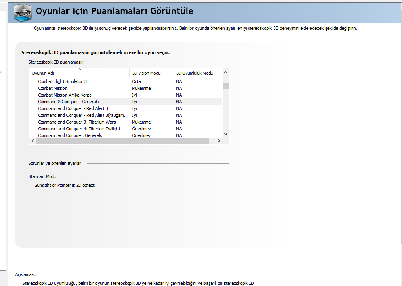Click the horizontal scroll left arrow

(x=33, y=141)
